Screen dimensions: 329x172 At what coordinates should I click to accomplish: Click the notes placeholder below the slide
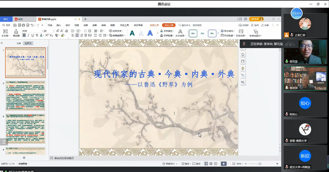click(x=64, y=158)
